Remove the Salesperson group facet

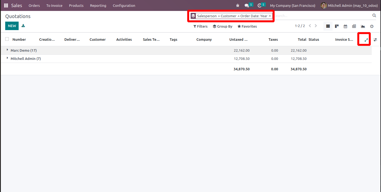click(270, 16)
